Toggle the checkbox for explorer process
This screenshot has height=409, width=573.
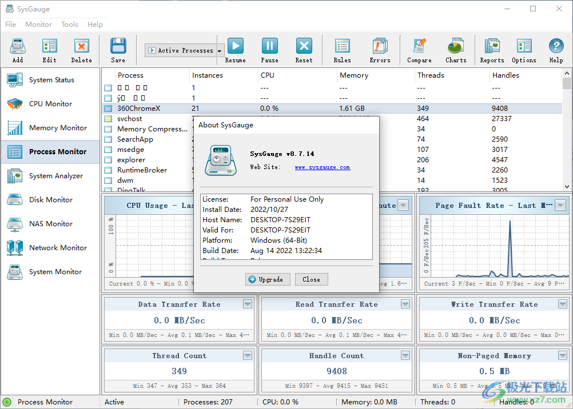pos(108,160)
